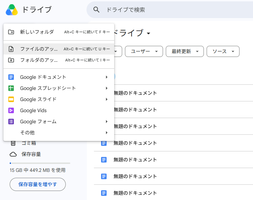Viewport: 253px width, 200px height.
Task: Select the topmost 無題のドキュメント file title
Action: pos(135,93)
